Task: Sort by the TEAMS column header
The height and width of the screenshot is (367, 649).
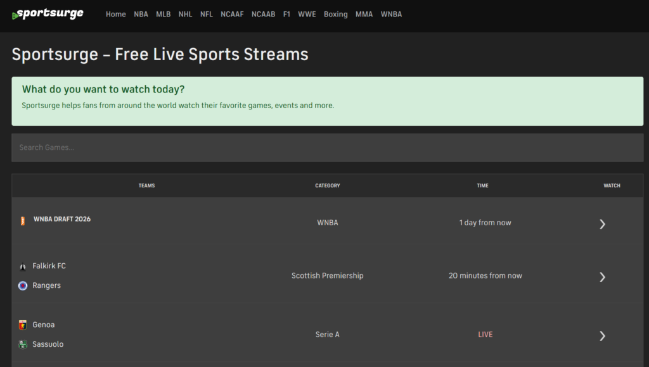Action: (x=146, y=185)
